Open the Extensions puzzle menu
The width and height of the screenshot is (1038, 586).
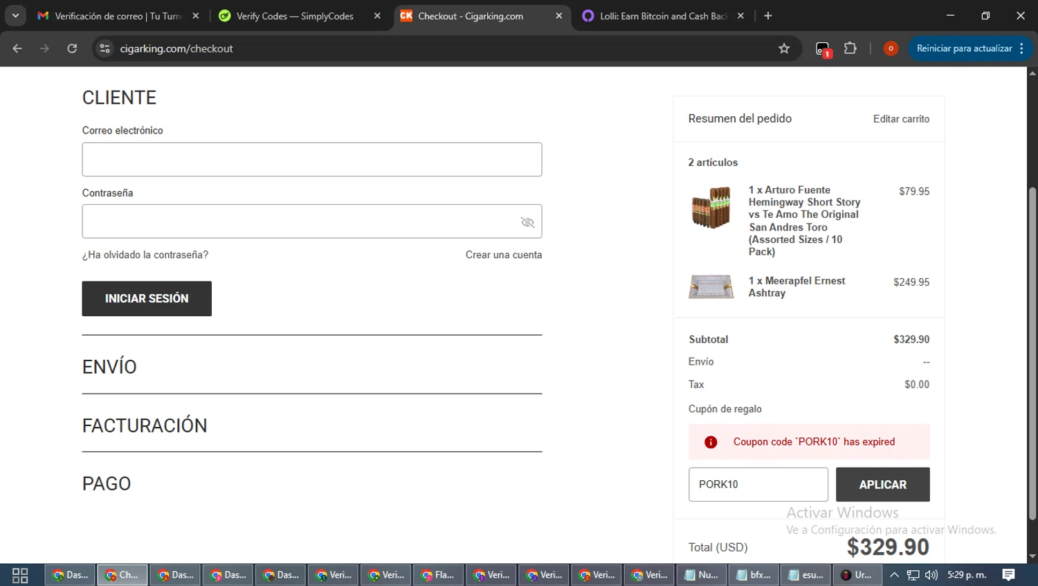pos(850,48)
